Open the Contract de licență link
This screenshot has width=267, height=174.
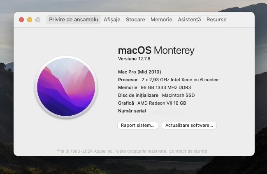[188, 151]
